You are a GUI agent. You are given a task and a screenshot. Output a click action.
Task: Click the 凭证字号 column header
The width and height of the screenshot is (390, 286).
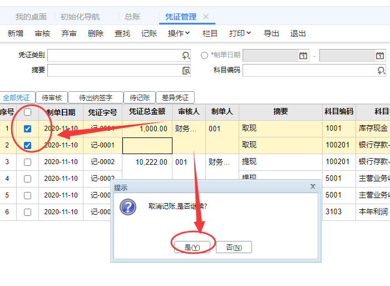pos(102,112)
